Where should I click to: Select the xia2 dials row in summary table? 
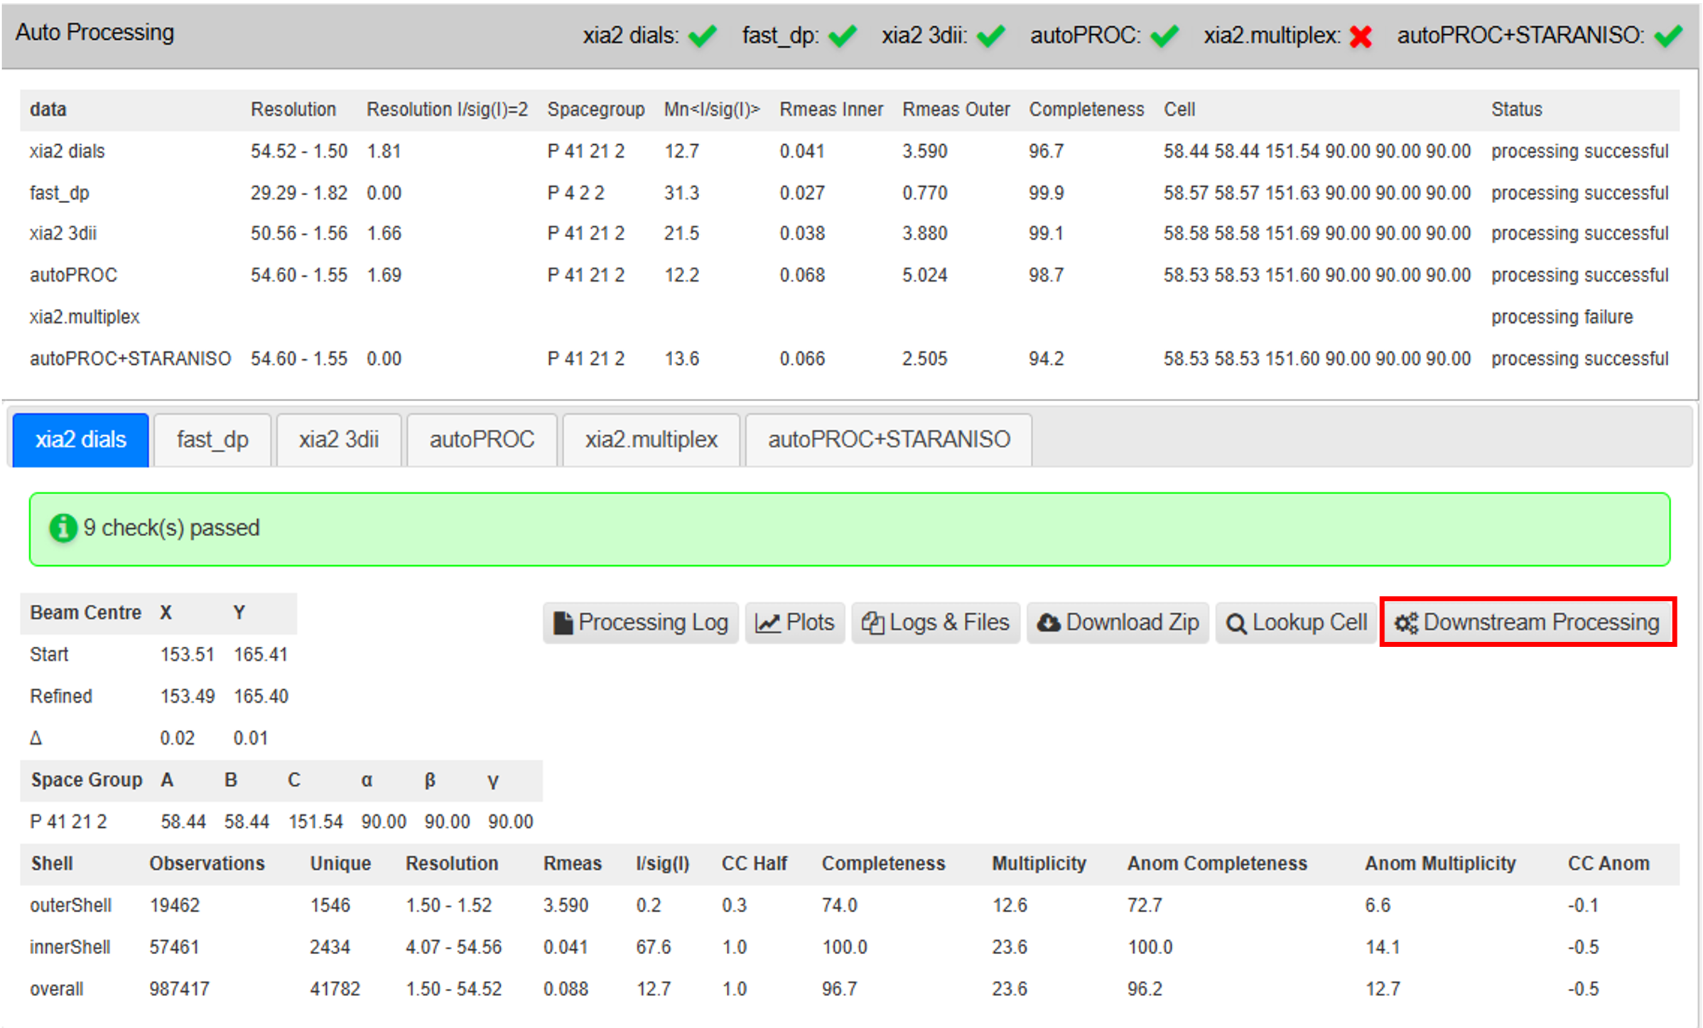(850, 151)
